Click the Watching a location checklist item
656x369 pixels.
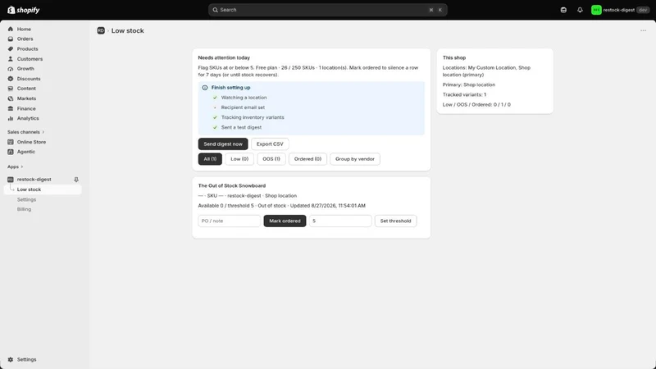coord(244,98)
